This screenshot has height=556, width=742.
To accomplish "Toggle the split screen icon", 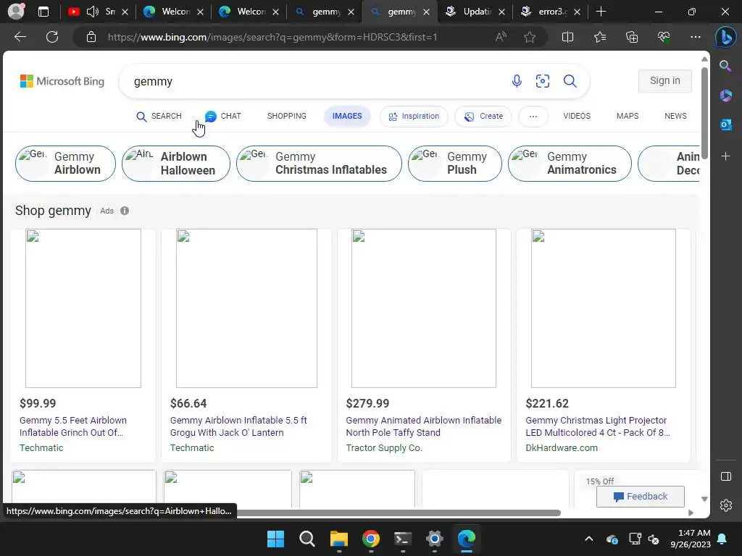I will click(x=567, y=37).
